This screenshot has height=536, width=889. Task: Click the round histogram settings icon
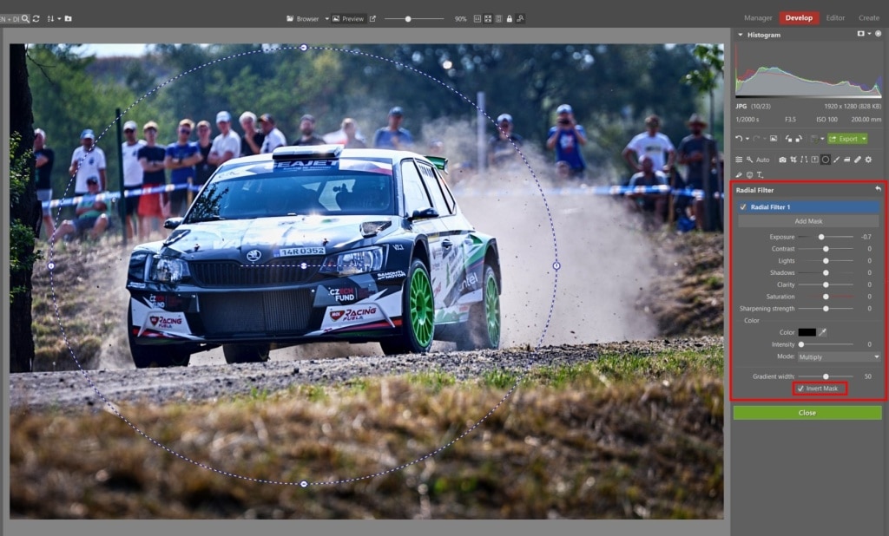pyautogui.click(x=879, y=34)
